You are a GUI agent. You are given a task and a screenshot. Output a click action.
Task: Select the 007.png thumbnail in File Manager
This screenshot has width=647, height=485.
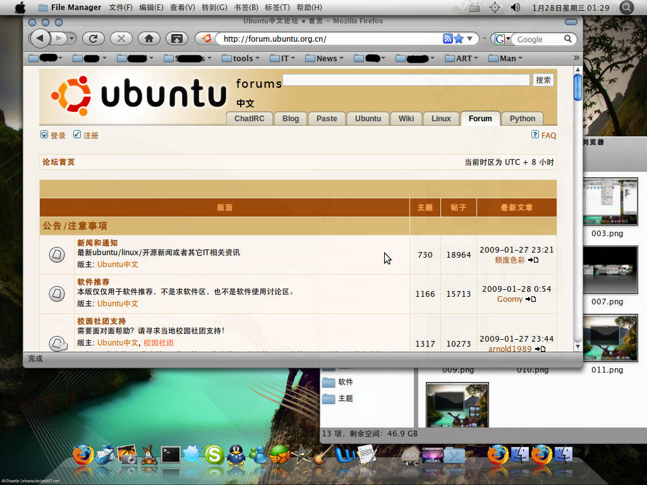pos(610,270)
